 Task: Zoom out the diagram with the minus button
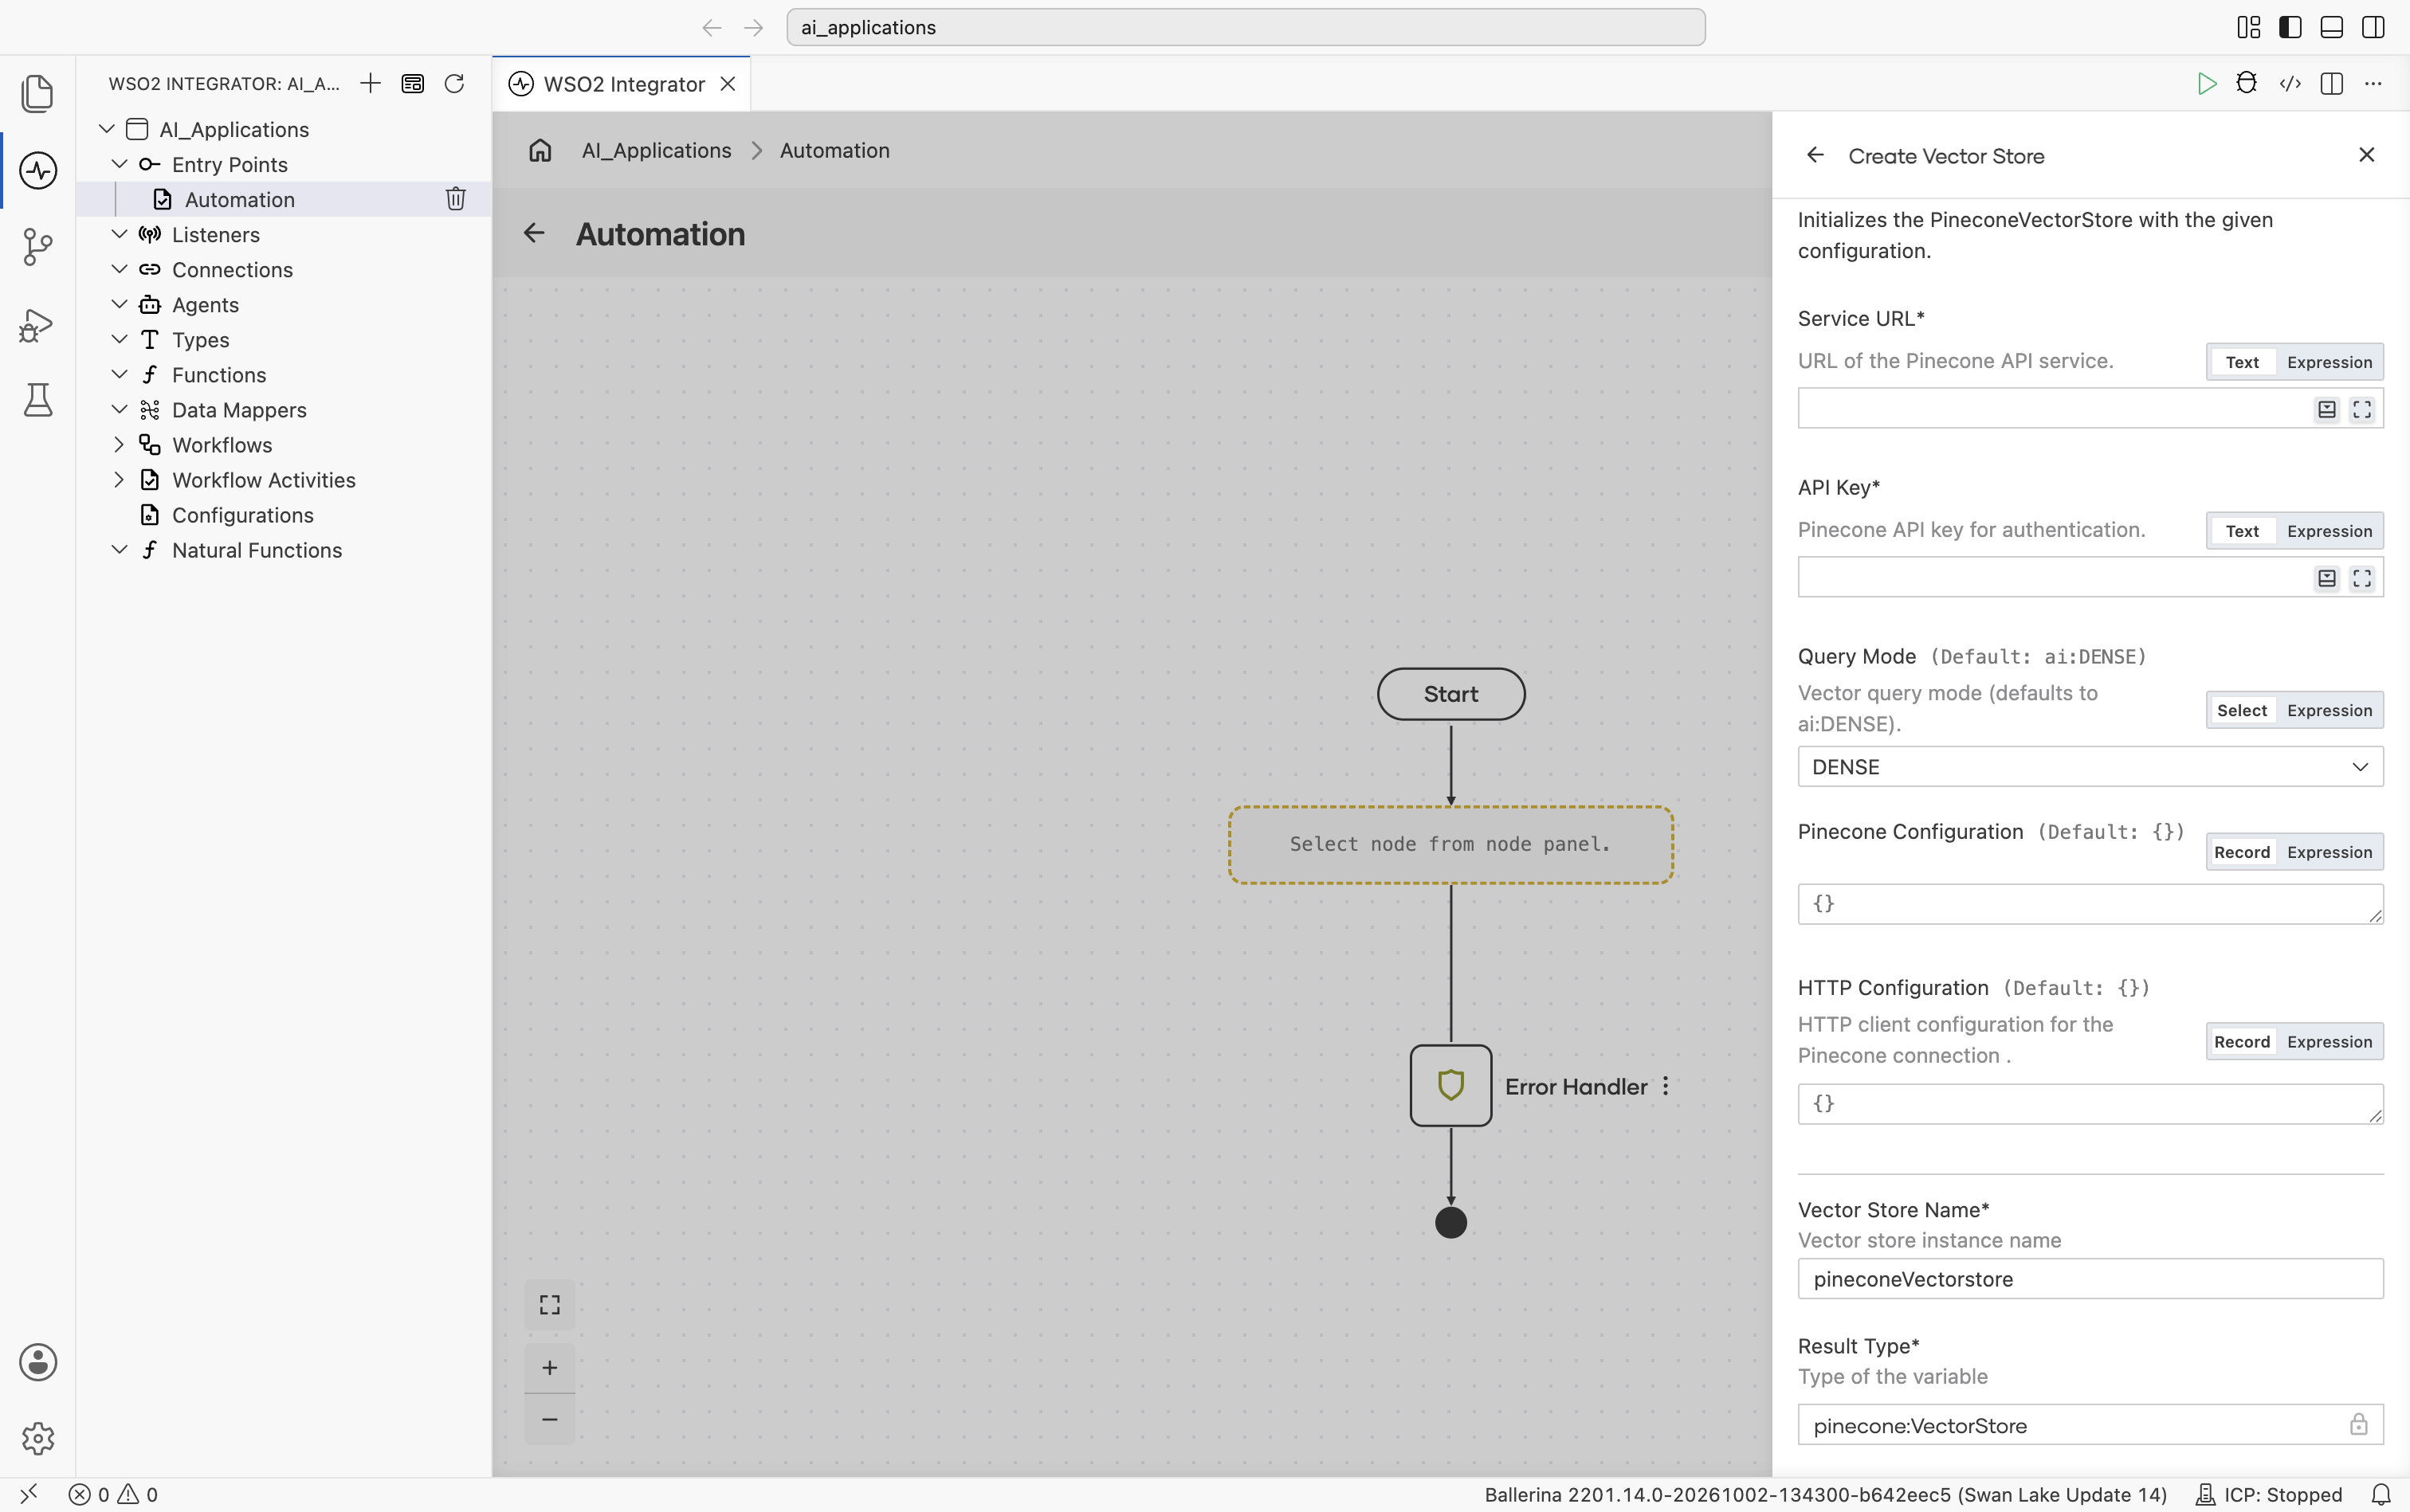tap(549, 1419)
